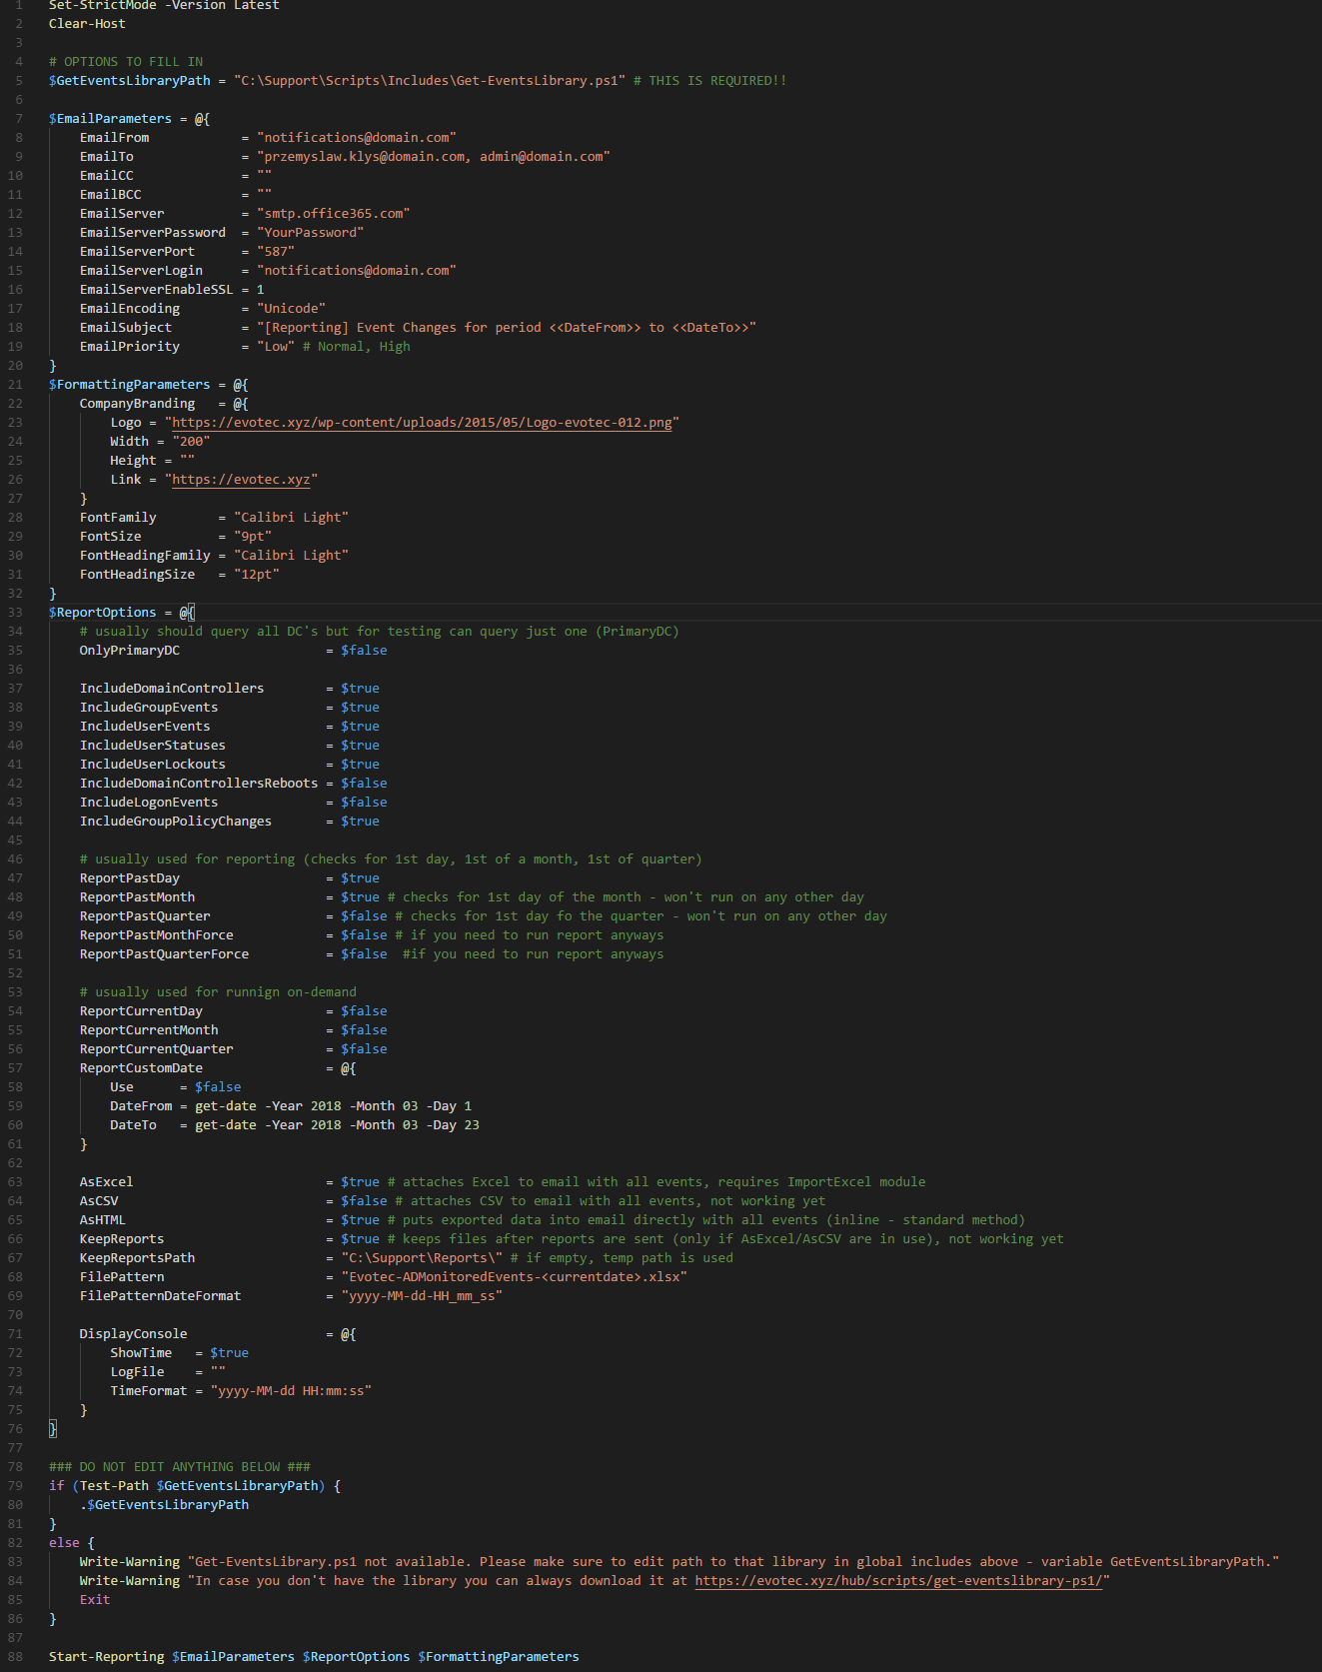Image resolution: width=1322 pixels, height=1672 pixels.
Task: Open the get-eventslibrary-ps1 download URL
Action: 898,1581
